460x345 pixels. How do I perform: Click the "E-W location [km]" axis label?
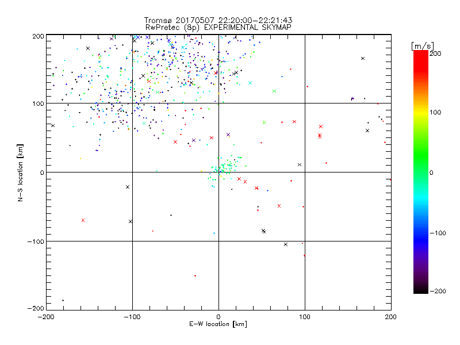(x=218, y=324)
